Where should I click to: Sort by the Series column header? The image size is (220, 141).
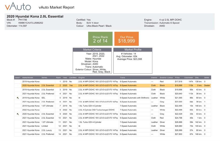[x=44, y=77]
